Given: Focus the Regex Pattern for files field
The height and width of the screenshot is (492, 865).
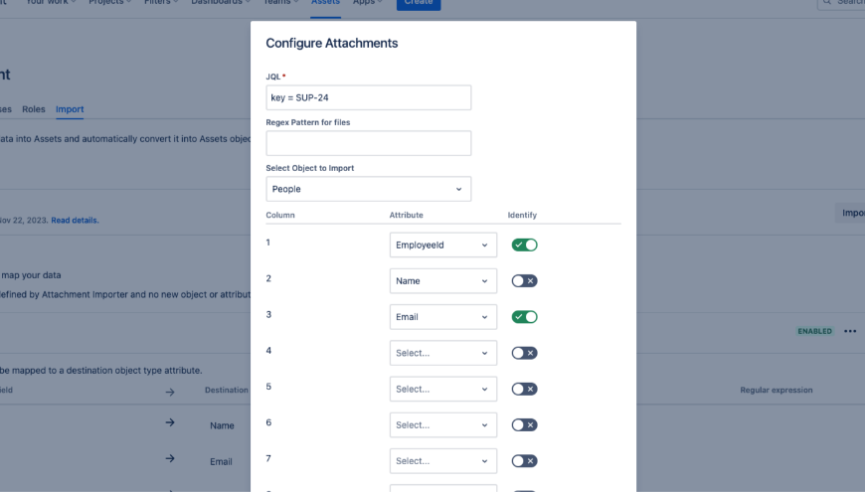Looking at the screenshot, I should (368, 143).
